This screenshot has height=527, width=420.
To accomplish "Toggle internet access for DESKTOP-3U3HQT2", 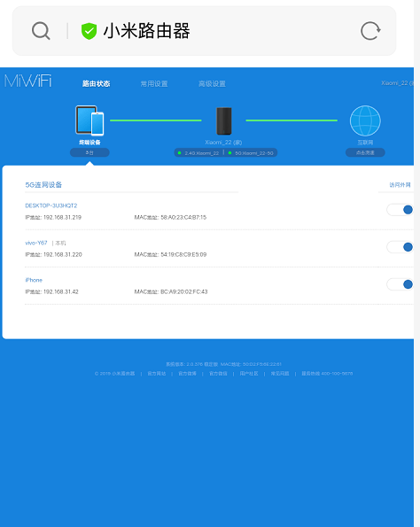I will tap(401, 210).
